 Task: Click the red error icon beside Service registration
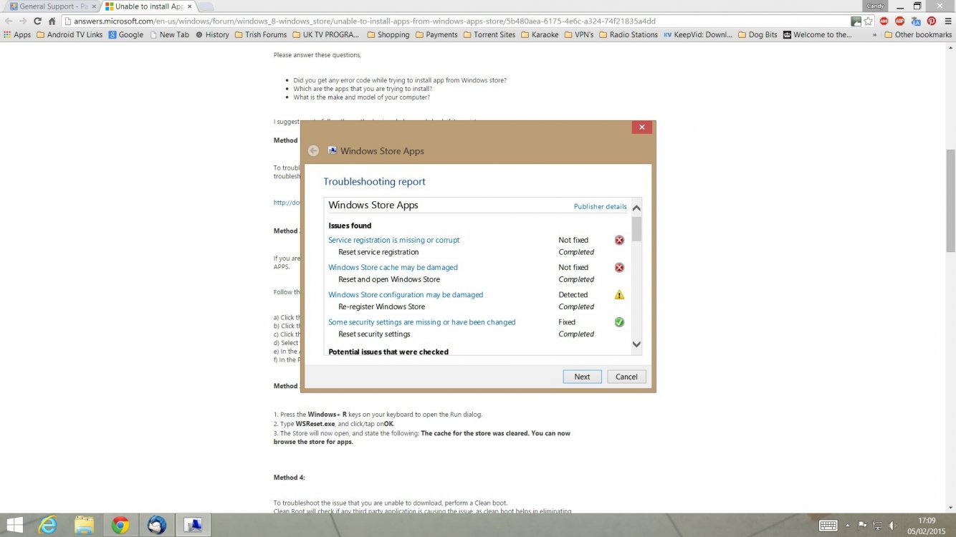[619, 241]
